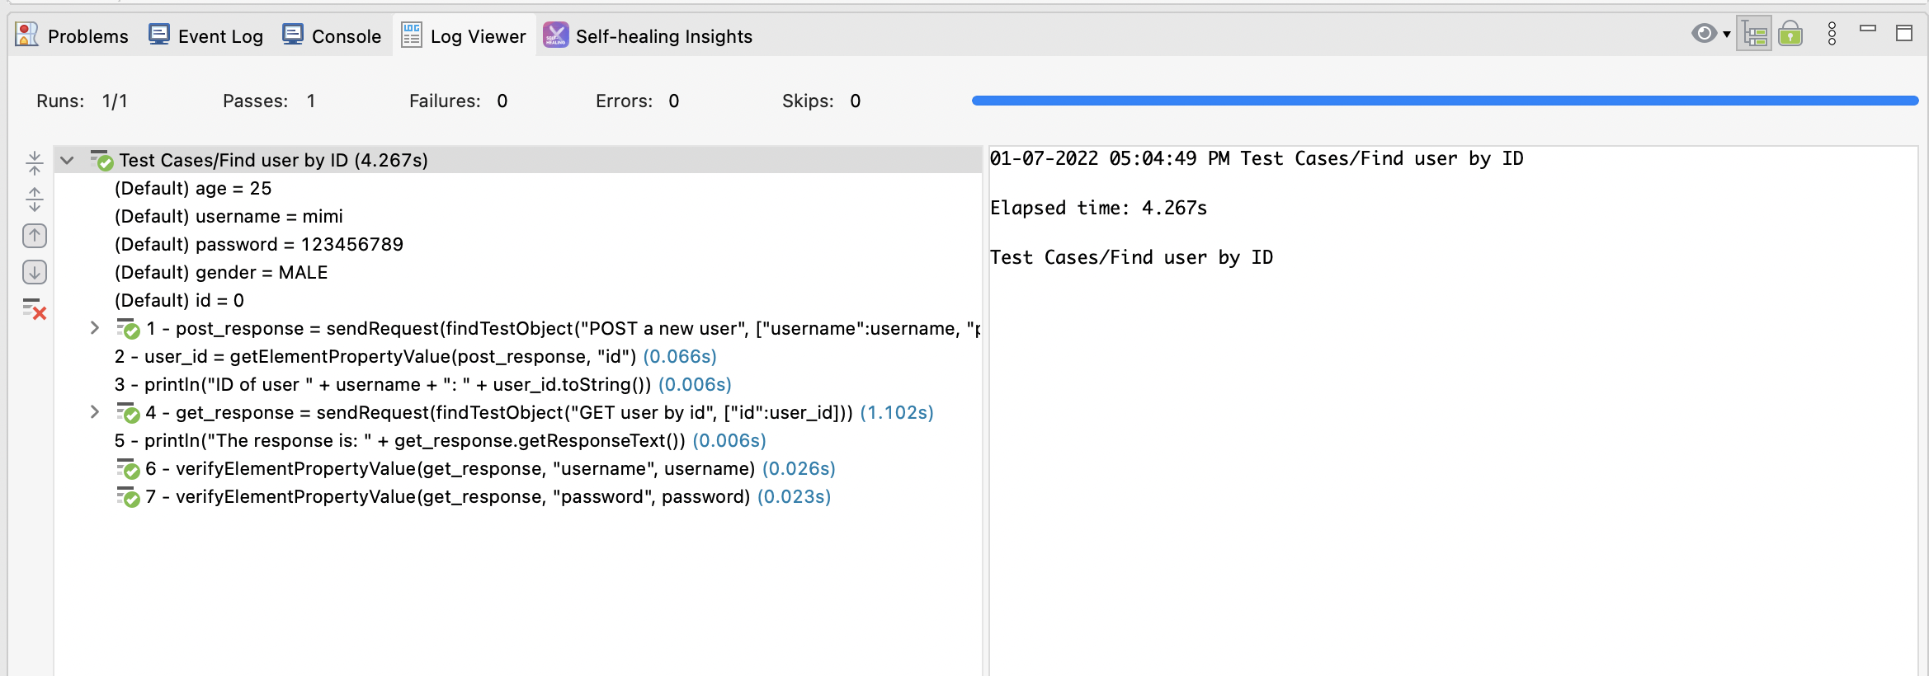Select Test Cases/Find user by ID row
1929x676 pixels.
tap(518, 160)
